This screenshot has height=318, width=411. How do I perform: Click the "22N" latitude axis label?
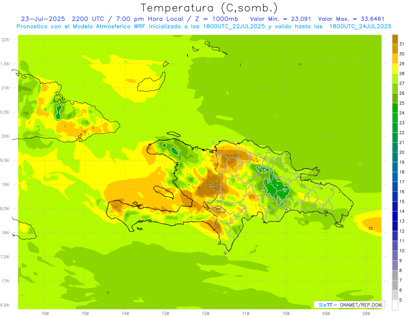click(x=5, y=40)
